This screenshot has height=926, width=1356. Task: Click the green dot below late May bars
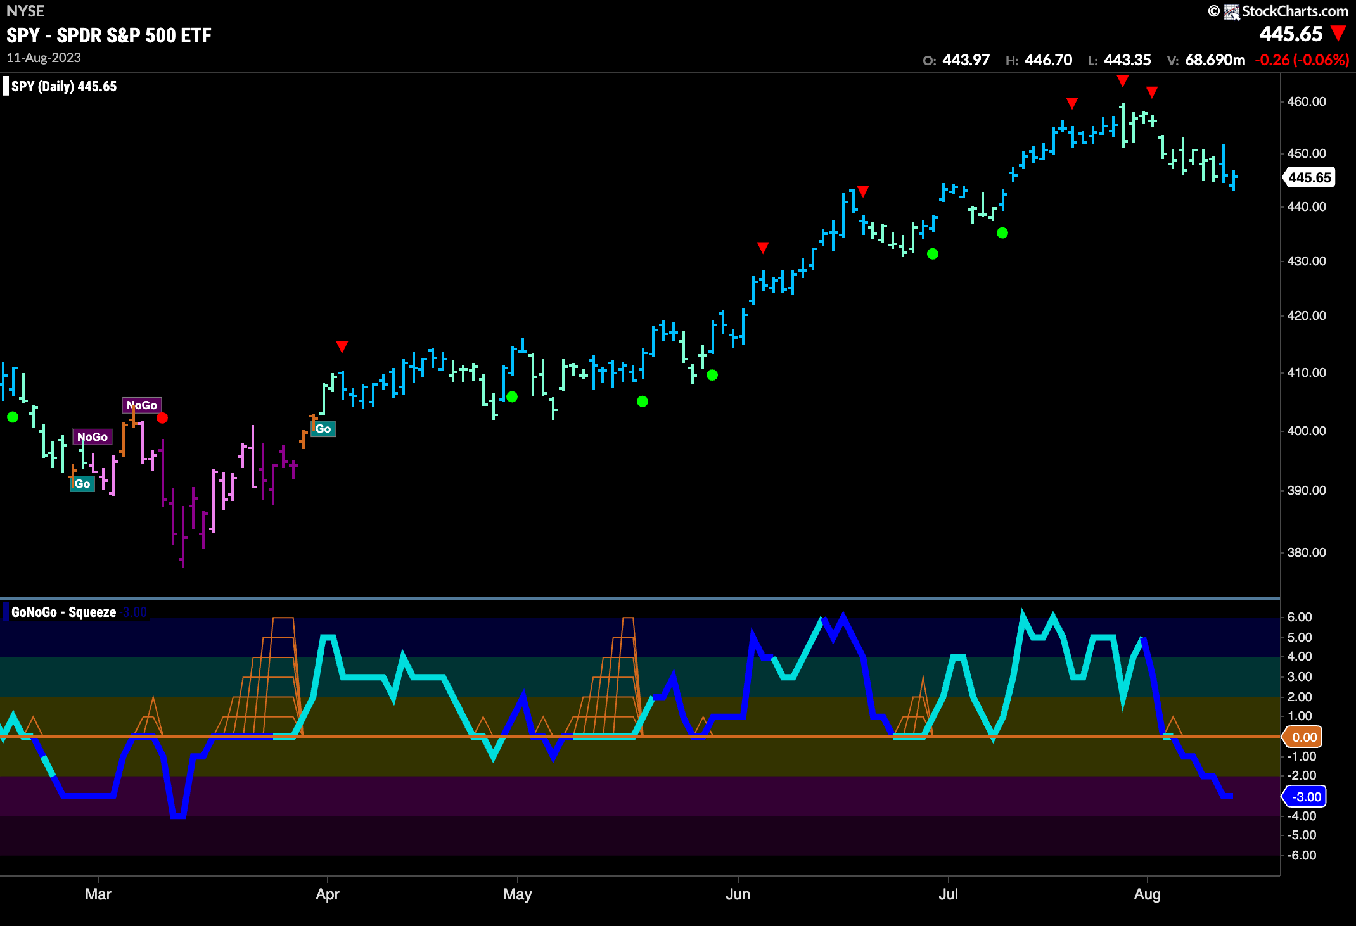pos(712,375)
